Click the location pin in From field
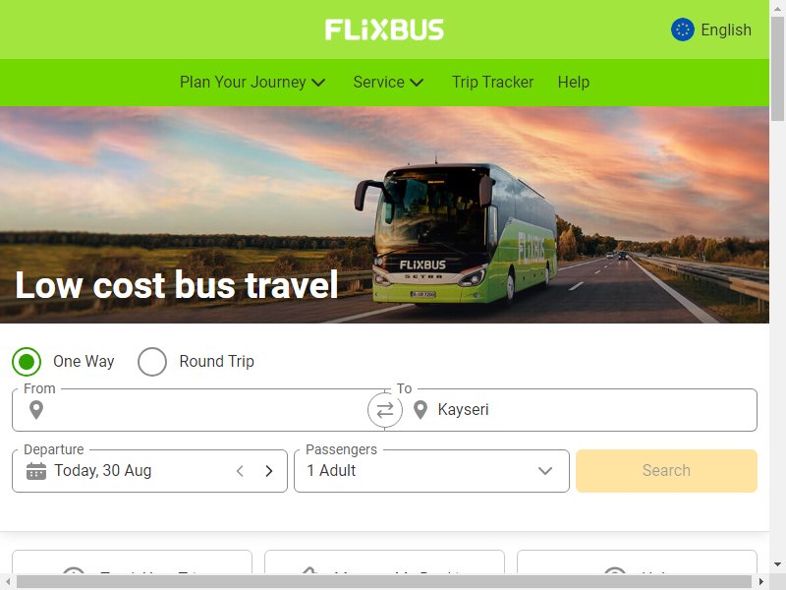 (36, 410)
